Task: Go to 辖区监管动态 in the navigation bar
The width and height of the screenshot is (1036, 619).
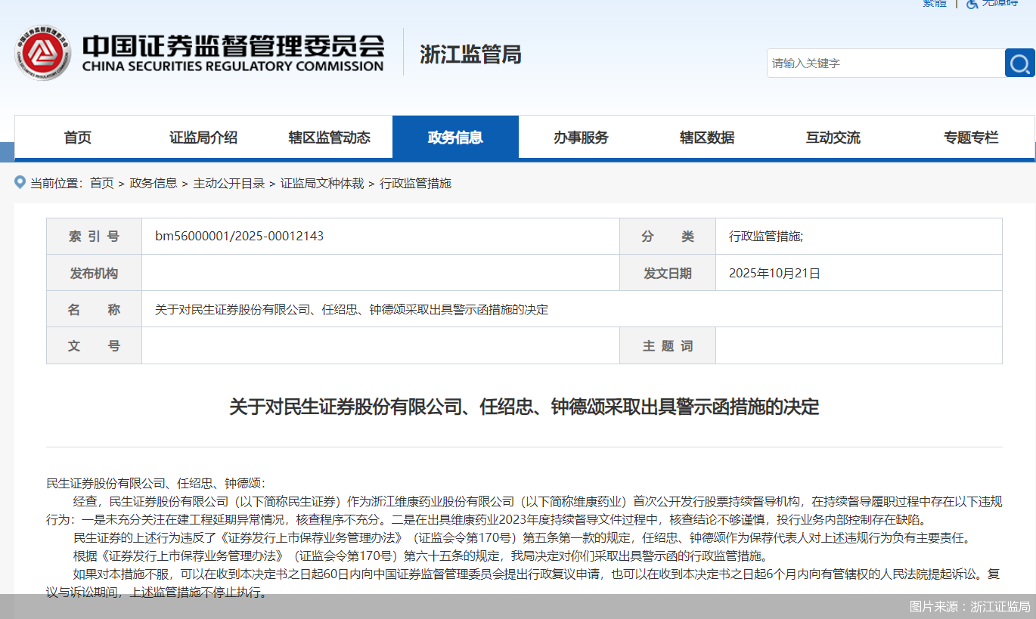Action: click(x=329, y=138)
